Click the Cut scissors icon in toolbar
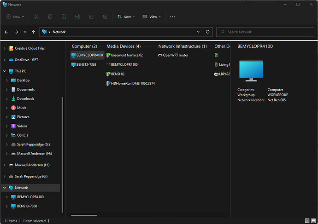 [x=36, y=17]
